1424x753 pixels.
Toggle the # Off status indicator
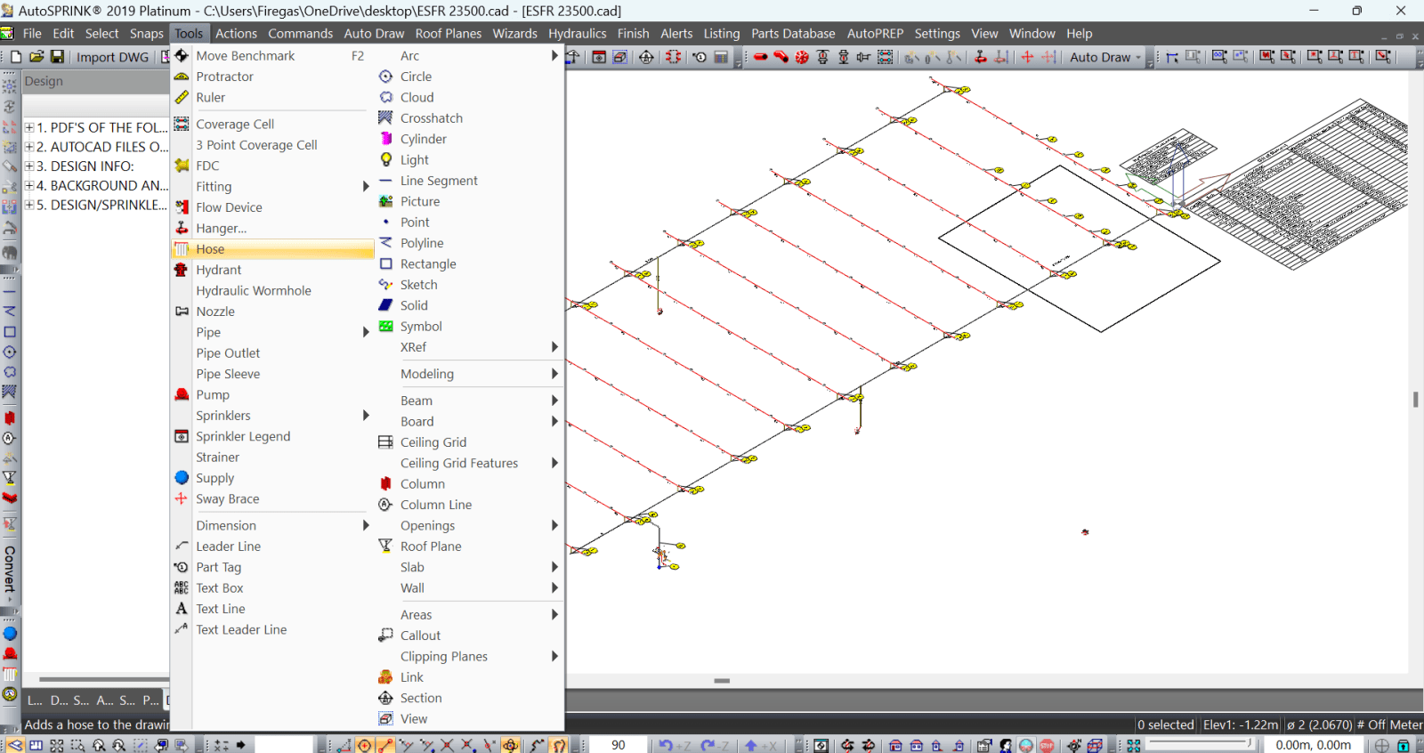pyautogui.click(x=1371, y=725)
